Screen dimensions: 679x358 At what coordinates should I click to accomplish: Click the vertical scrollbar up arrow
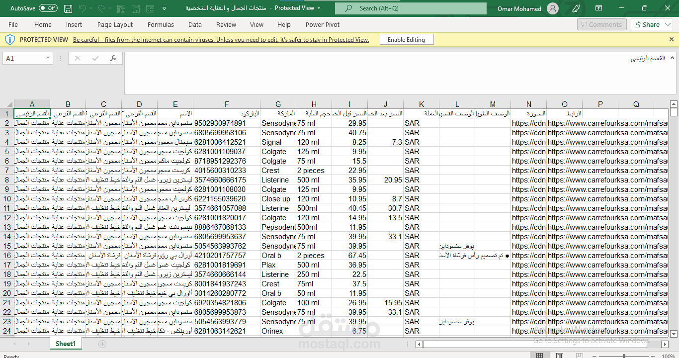[674, 104]
